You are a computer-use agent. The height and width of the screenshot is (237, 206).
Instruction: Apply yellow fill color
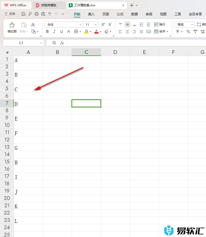(86, 32)
